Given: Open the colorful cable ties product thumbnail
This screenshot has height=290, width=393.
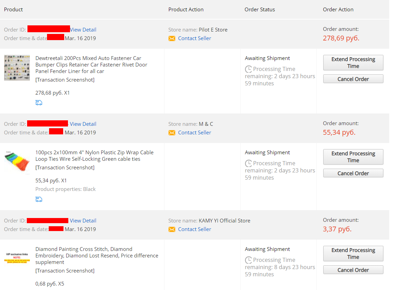Looking at the screenshot, I should point(17,161).
